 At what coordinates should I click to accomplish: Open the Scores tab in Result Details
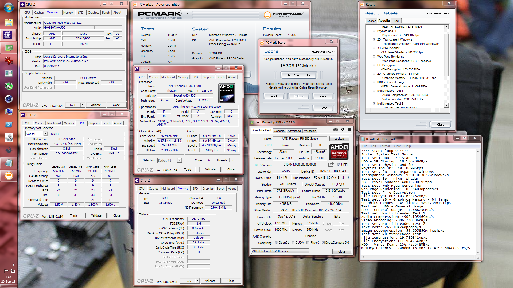(x=371, y=21)
